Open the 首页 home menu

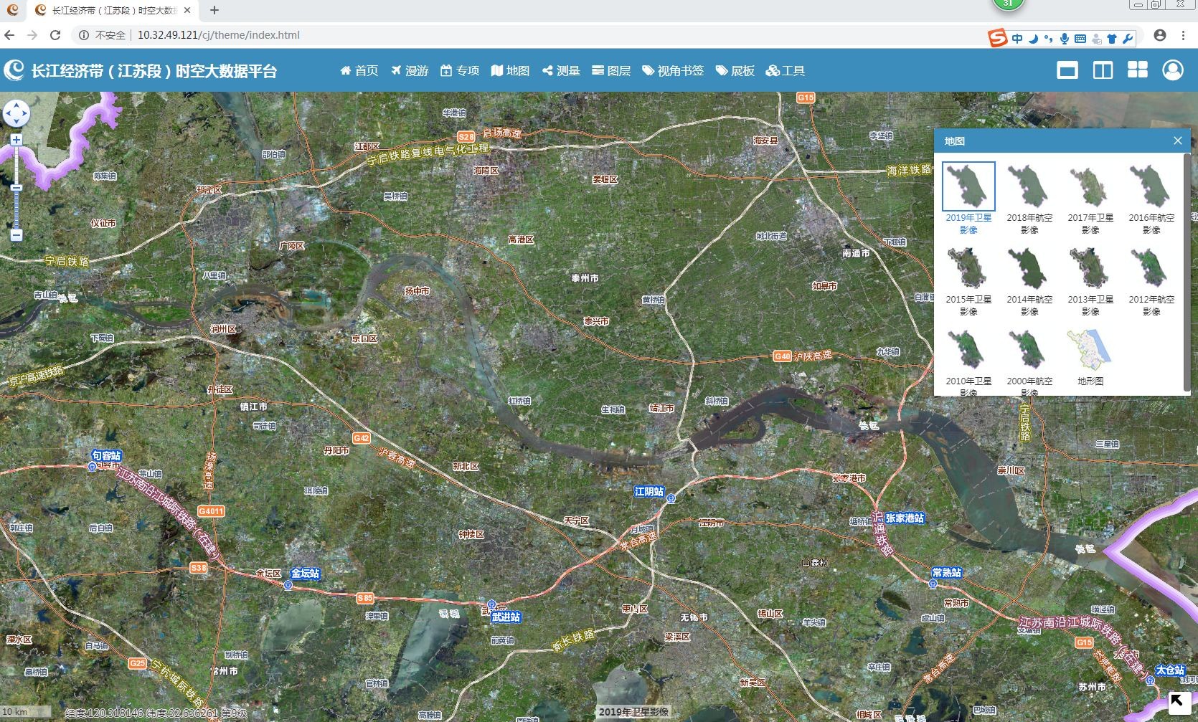coord(359,70)
